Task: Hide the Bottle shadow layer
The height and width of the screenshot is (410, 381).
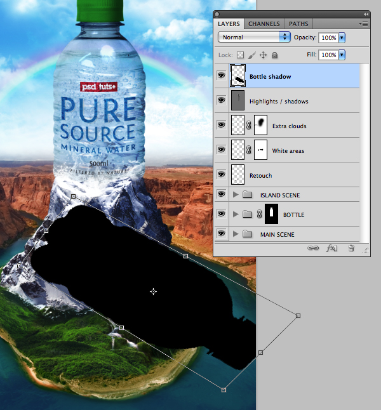Action: point(221,76)
